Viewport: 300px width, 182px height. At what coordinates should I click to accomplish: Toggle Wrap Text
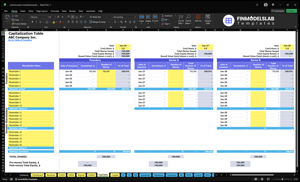point(95,17)
